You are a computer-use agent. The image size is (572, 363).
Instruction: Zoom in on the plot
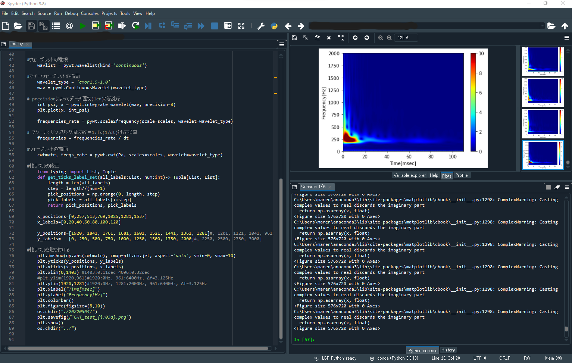pos(389,38)
